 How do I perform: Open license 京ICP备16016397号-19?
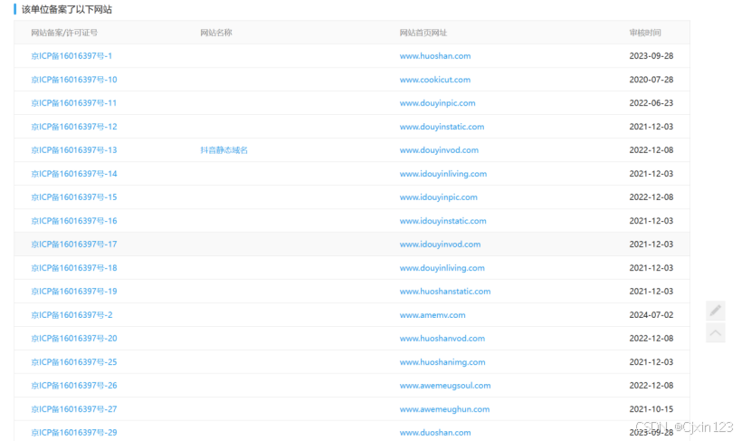point(74,291)
